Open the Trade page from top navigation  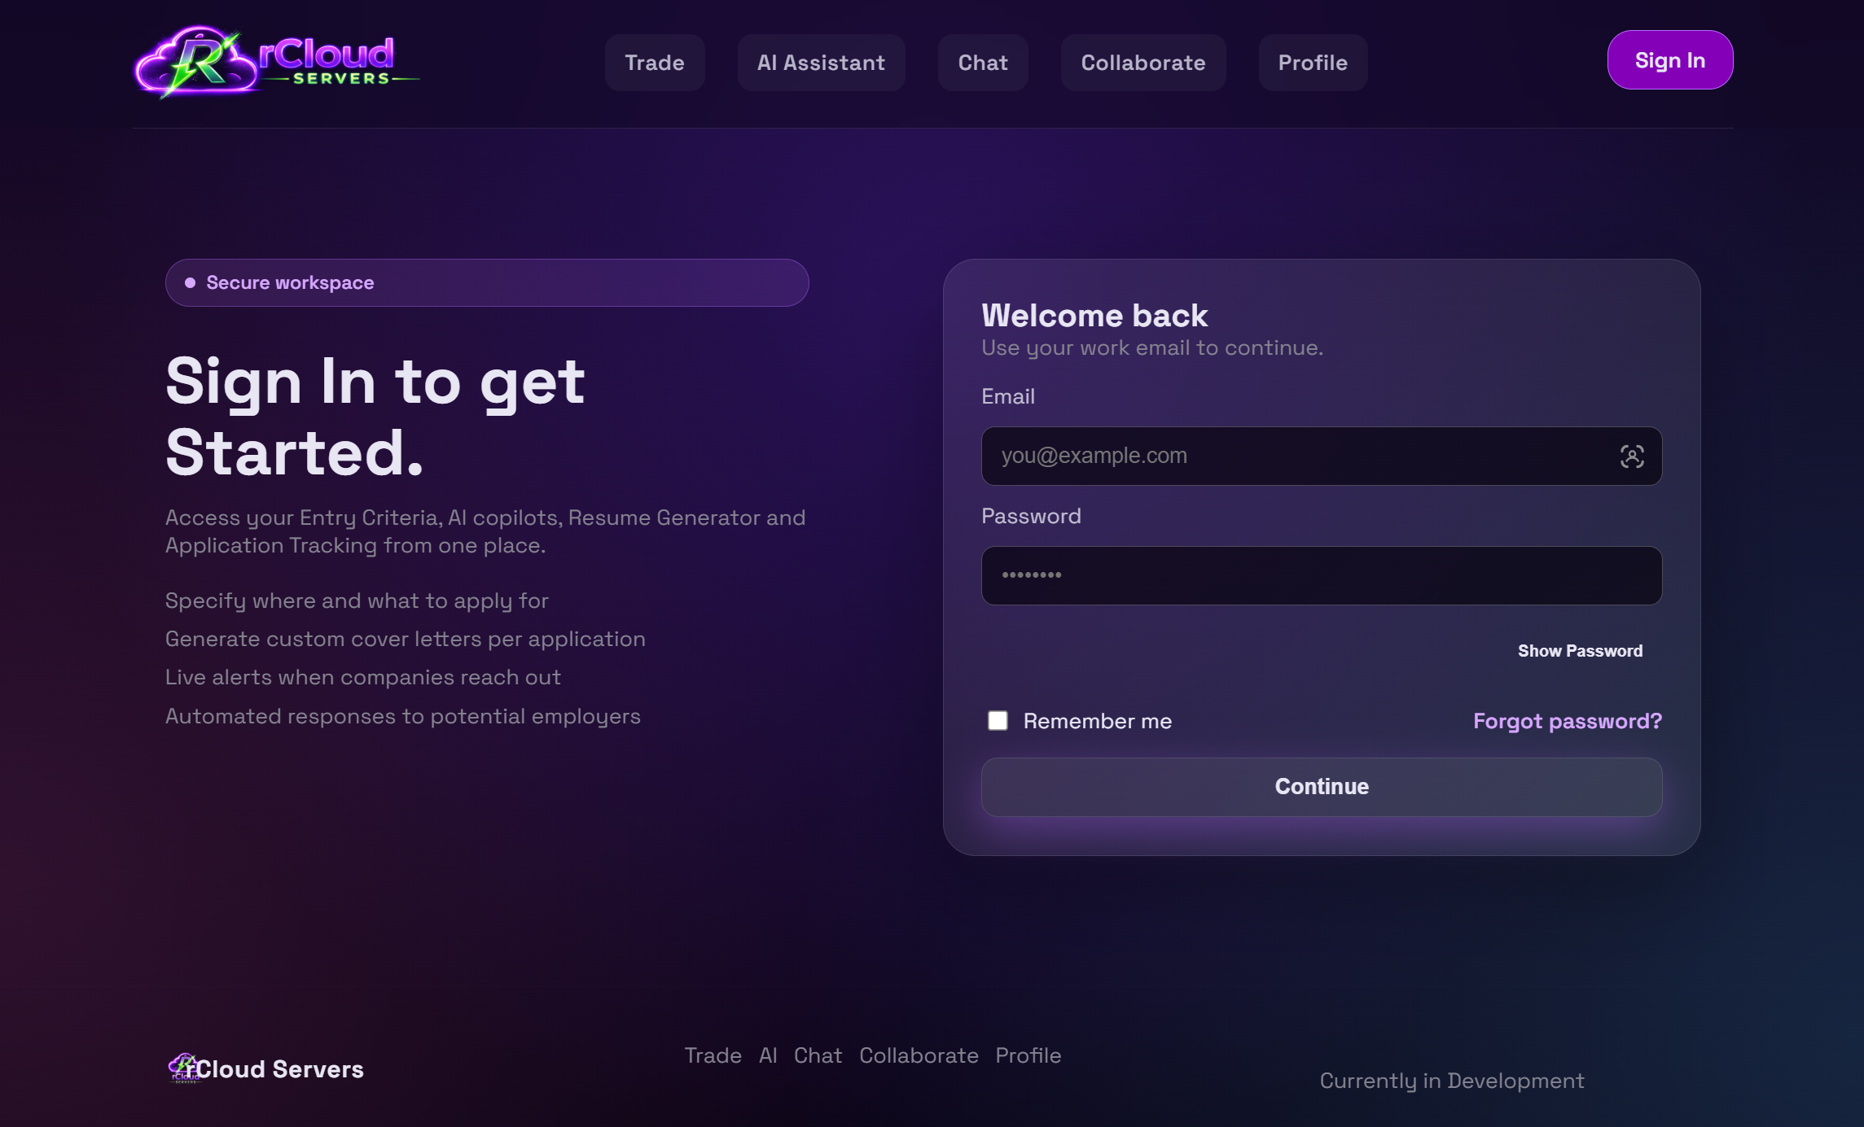click(655, 63)
